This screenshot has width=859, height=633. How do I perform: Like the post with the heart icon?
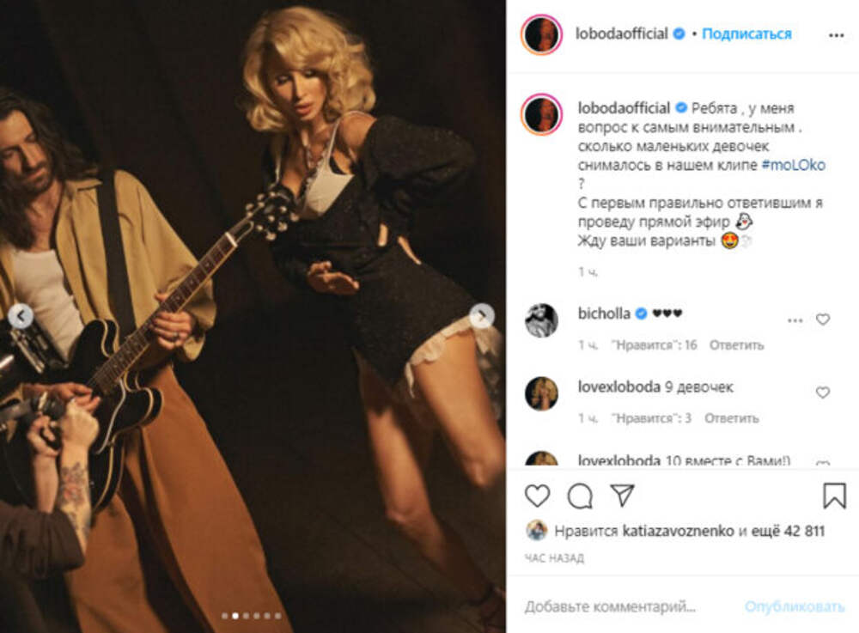tap(537, 496)
